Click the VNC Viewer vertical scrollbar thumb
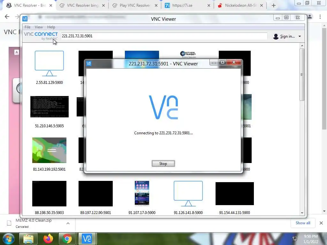The image size is (327, 245). coord(302,75)
